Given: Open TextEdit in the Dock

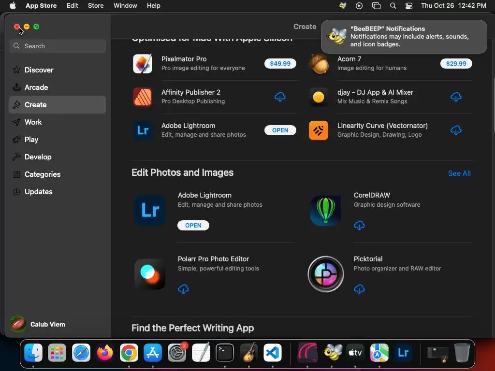Looking at the screenshot, I should pyautogui.click(x=201, y=352).
